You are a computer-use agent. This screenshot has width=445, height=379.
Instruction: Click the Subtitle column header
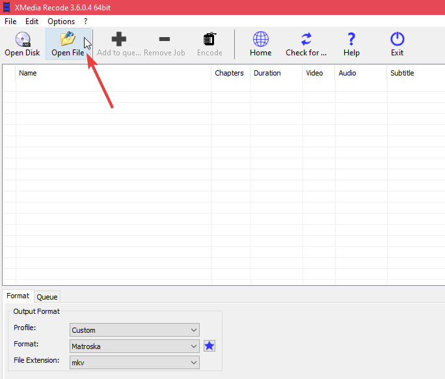tap(416, 73)
